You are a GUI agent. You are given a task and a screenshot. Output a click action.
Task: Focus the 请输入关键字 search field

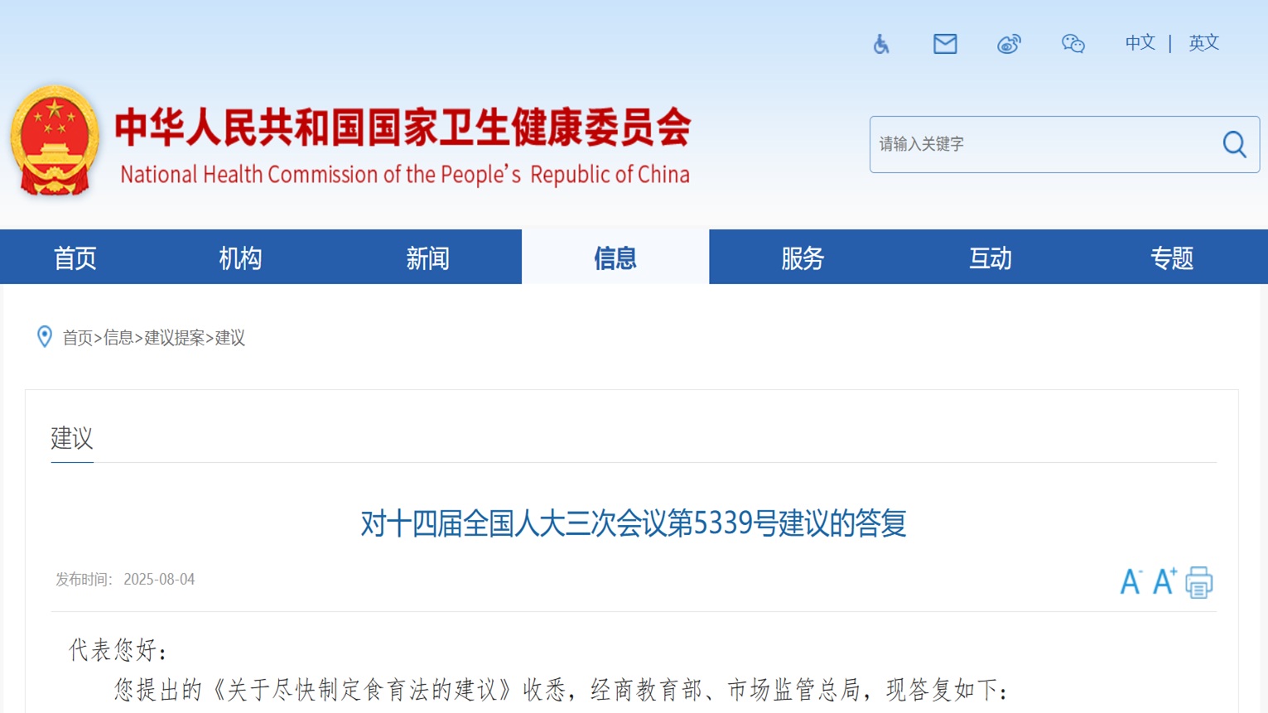pos(1044,144)
